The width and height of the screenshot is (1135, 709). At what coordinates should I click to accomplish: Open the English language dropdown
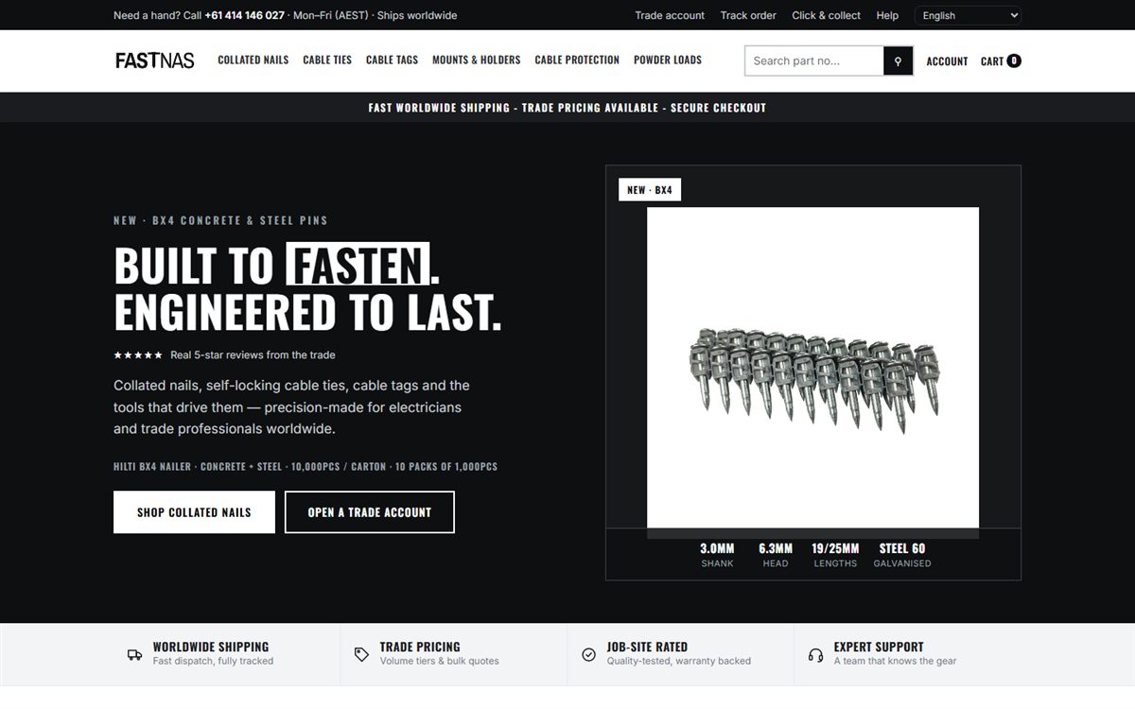(x=968, y=15)
